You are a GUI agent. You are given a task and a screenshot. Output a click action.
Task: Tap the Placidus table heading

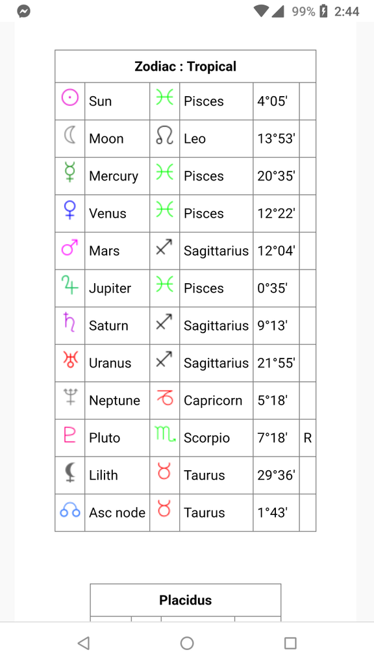tap(185, 599)
